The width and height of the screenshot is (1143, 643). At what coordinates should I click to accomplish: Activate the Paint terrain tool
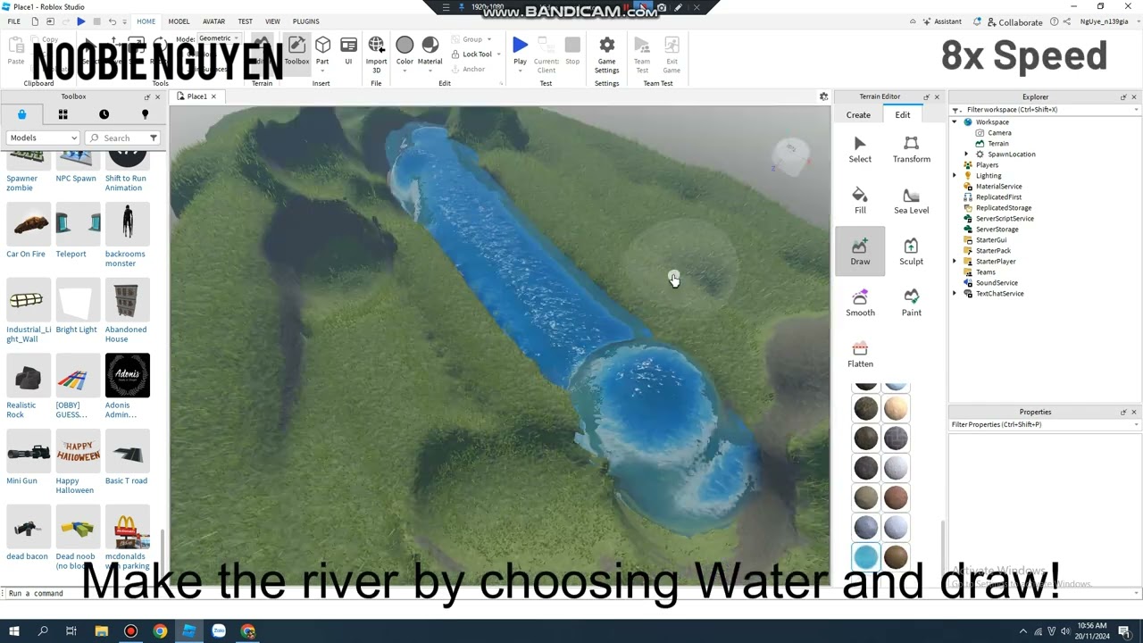coord(911,302)
